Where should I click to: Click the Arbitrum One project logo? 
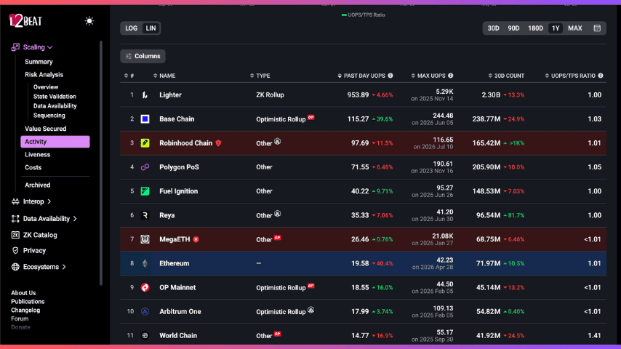pos(145,312)
